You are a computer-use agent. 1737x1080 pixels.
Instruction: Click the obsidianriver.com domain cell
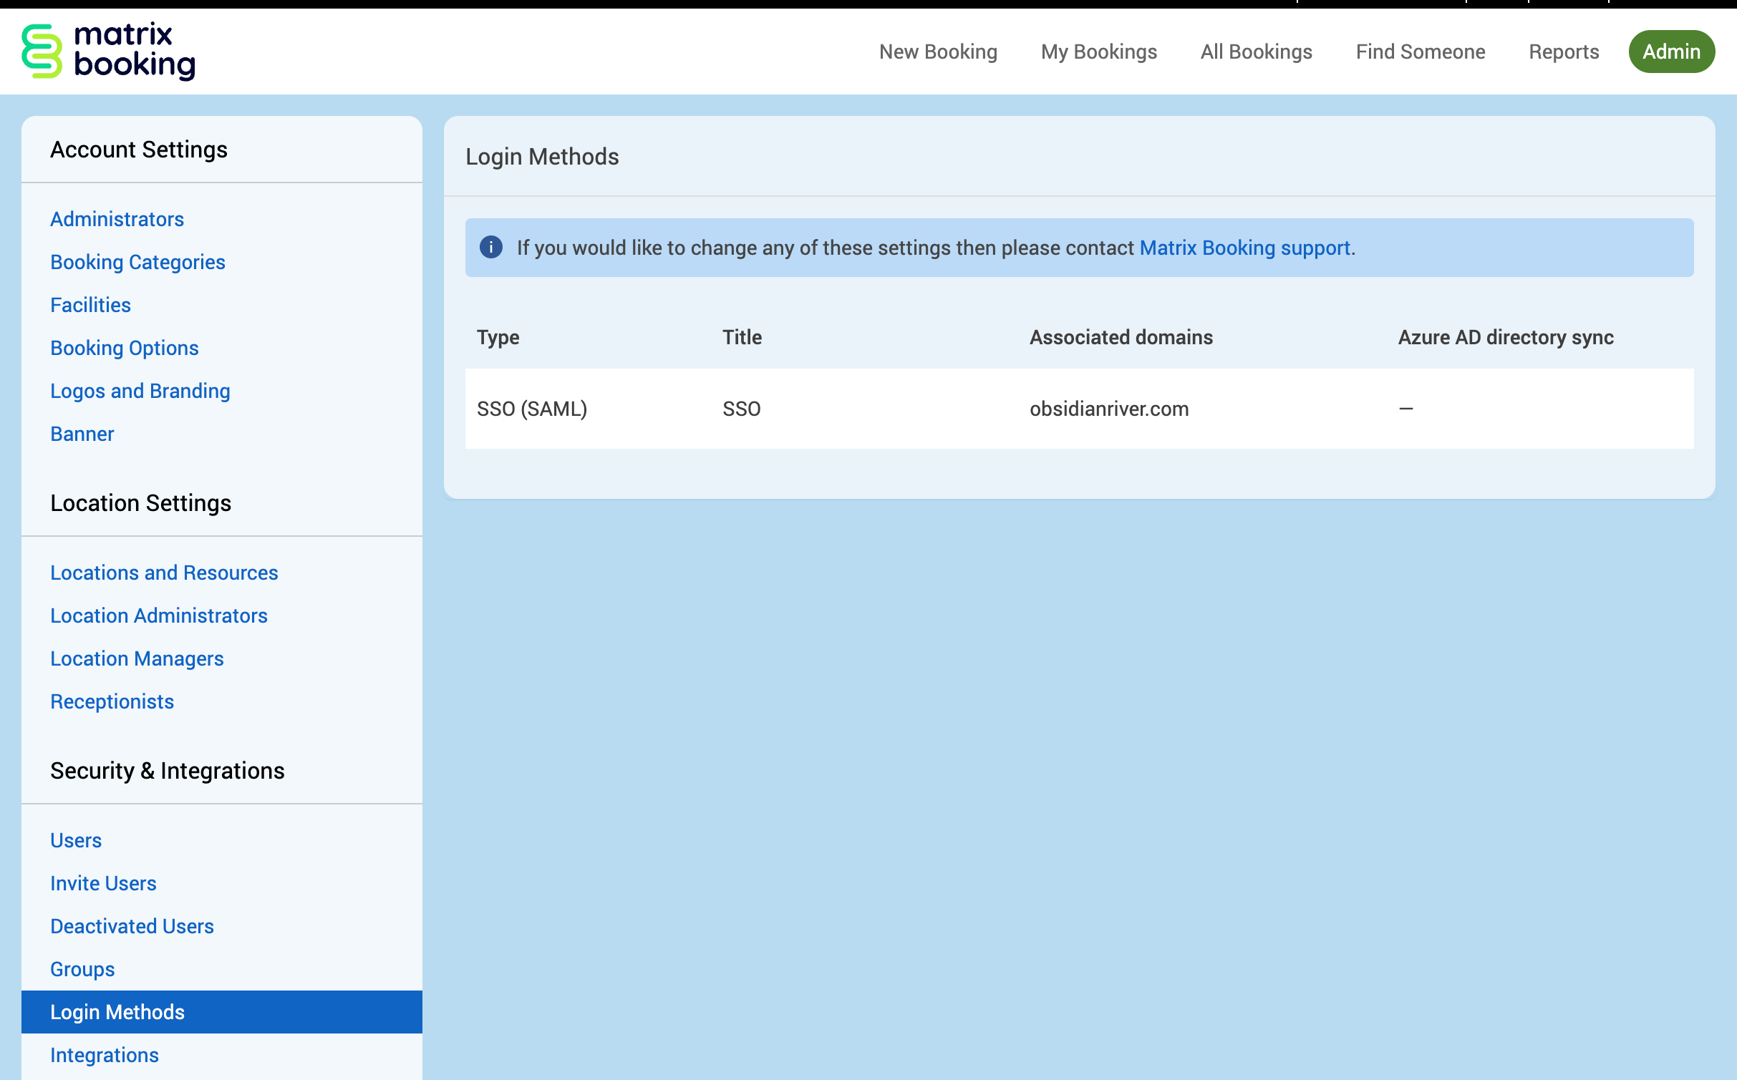[1109, 409]
